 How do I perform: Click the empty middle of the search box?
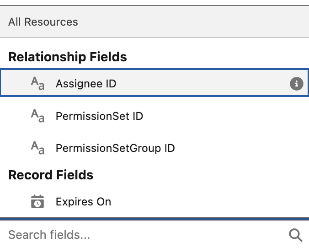[x=183, y=235]
